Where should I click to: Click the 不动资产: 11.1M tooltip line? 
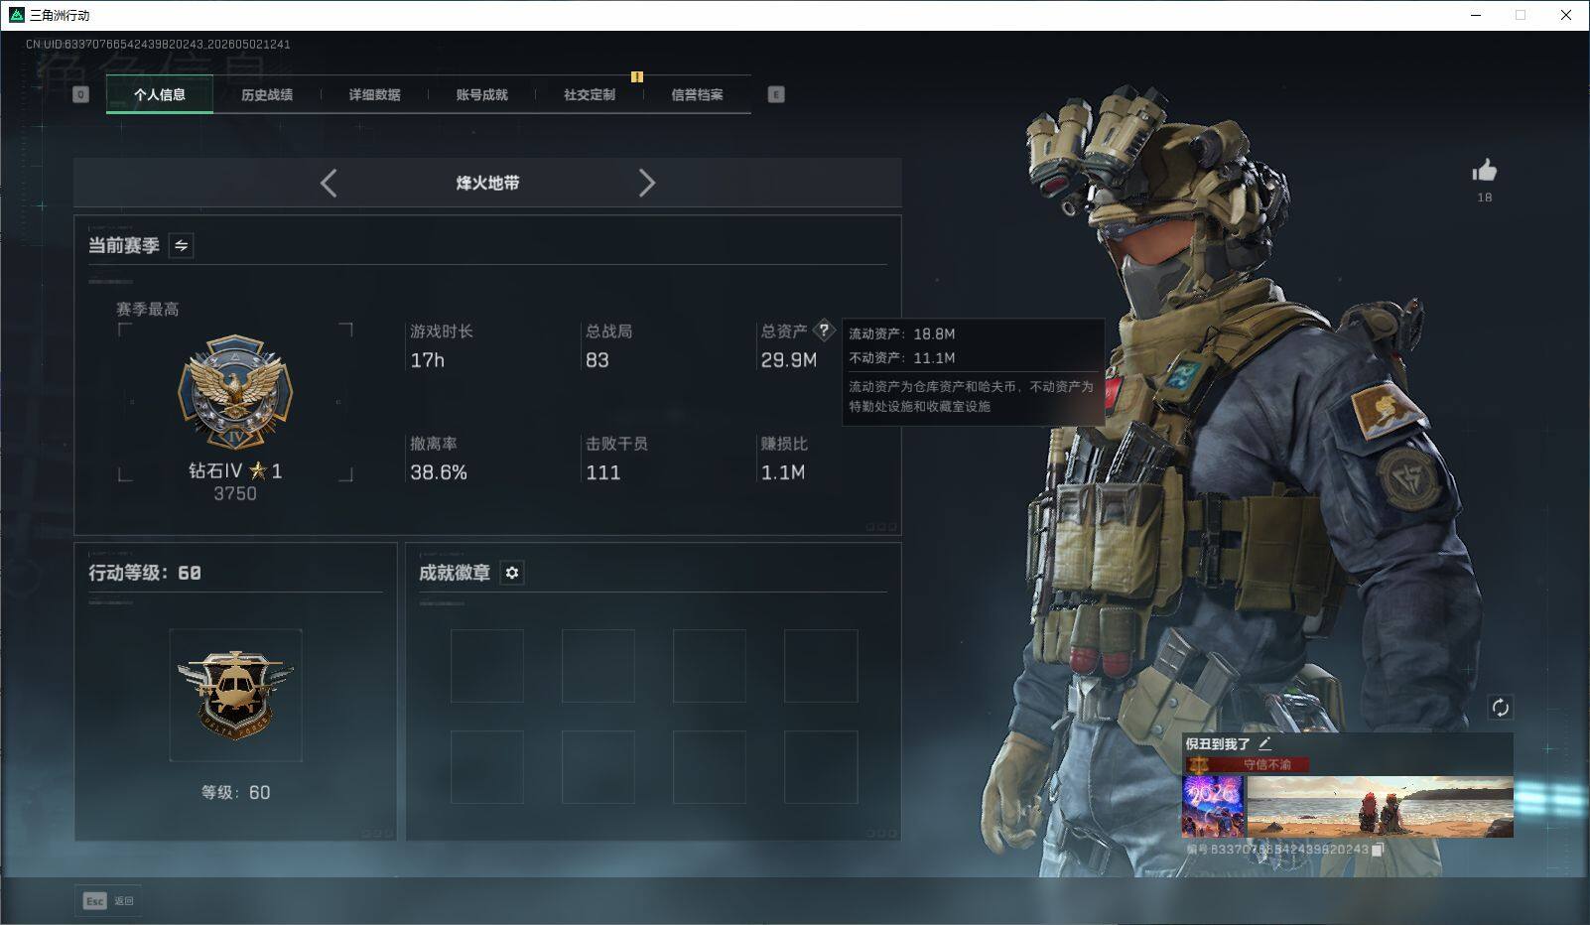click(x=902, y=358)
